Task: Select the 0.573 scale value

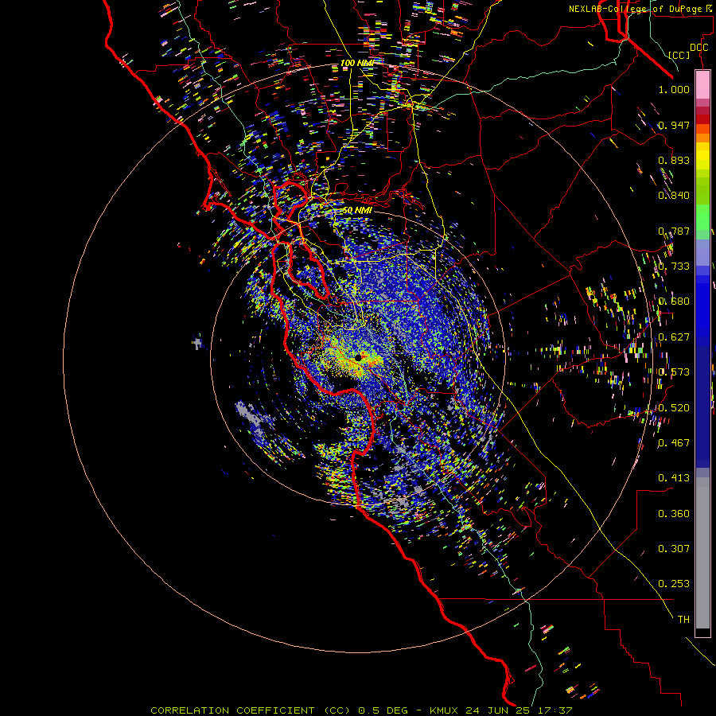Action: [x=674, y=372]
